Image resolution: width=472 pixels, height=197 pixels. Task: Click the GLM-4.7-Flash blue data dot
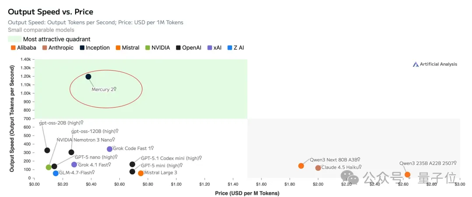point(56,173)
